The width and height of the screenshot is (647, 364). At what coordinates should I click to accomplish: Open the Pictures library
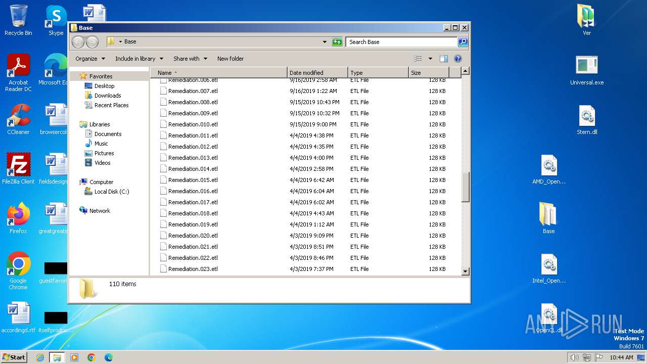pyautogui.click(x=104, y=153)
